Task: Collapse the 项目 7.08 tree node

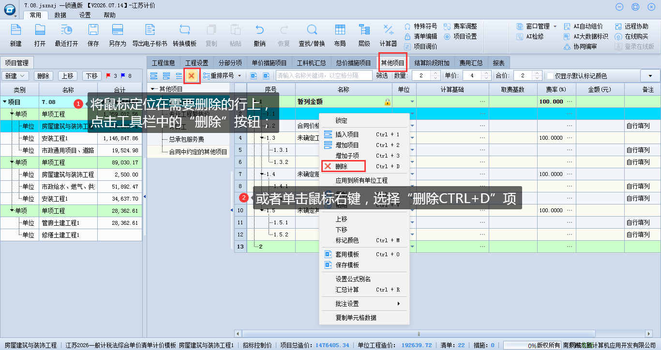Action: (x=4, y=102)
